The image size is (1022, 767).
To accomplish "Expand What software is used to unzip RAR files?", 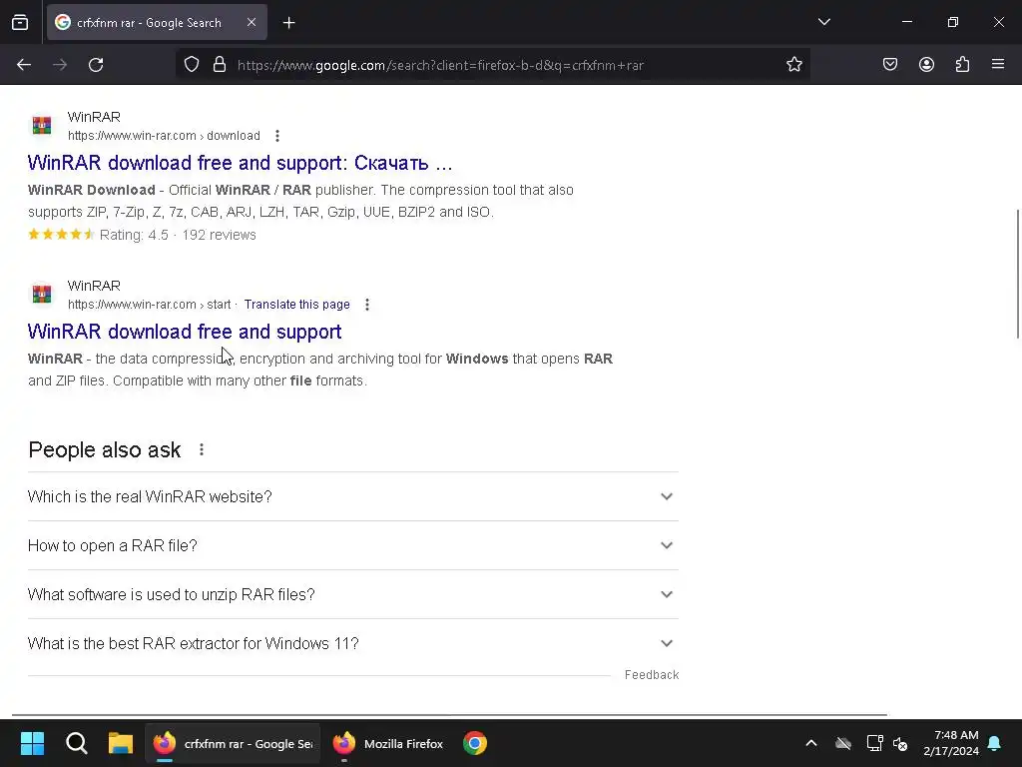I will point(352,595).
